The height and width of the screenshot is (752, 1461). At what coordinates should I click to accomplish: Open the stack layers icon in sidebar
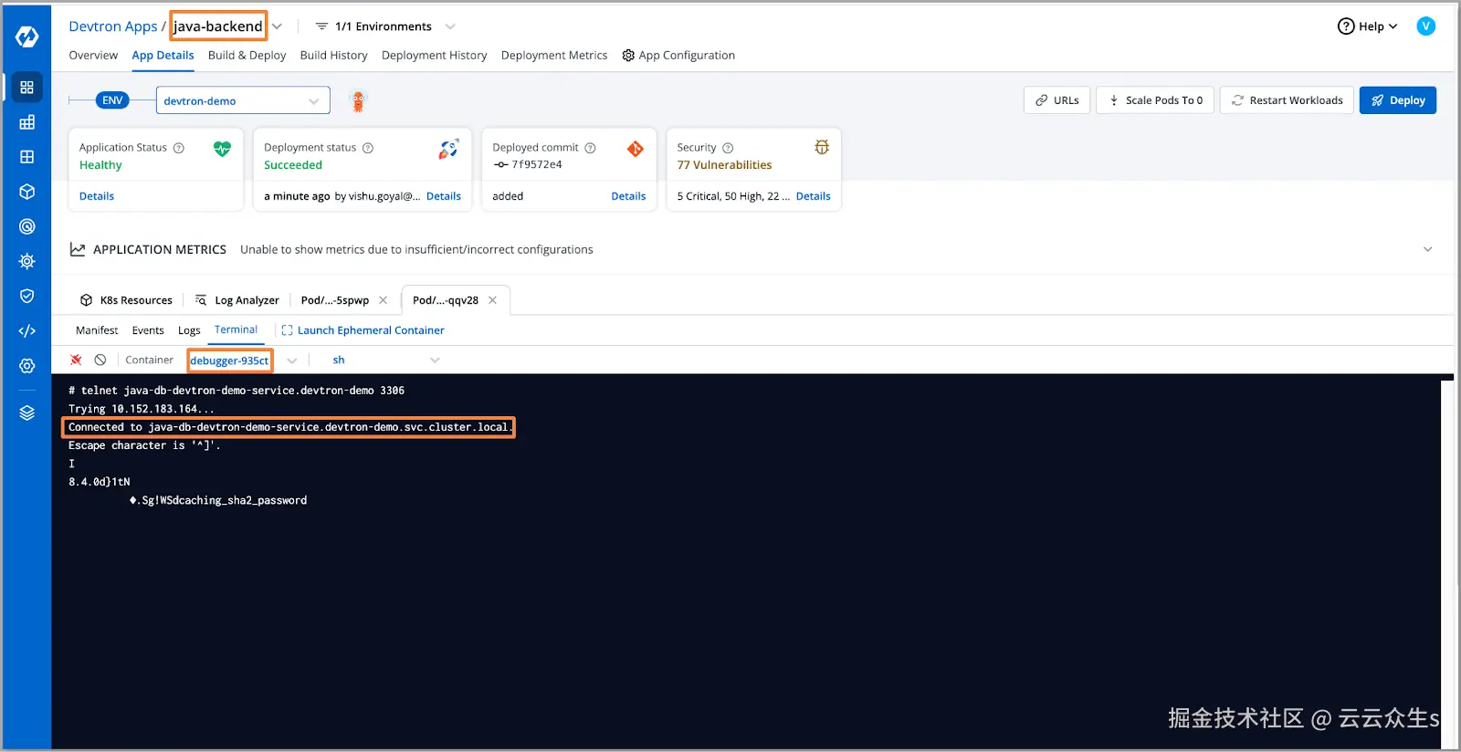pos(26,413)
